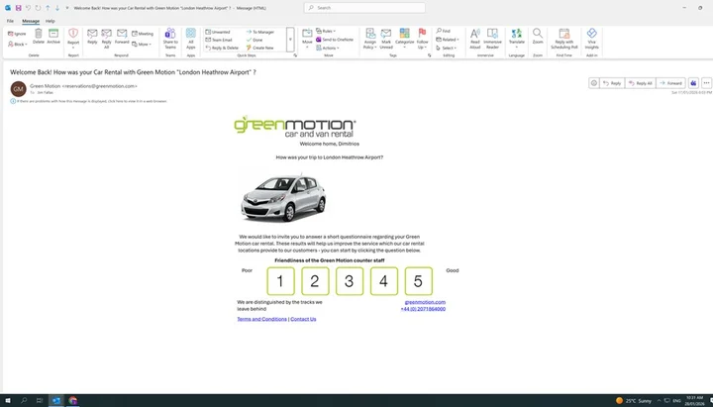Open the Translate dropdown
Screen dimensions: 713x407
tap(517, 39)
